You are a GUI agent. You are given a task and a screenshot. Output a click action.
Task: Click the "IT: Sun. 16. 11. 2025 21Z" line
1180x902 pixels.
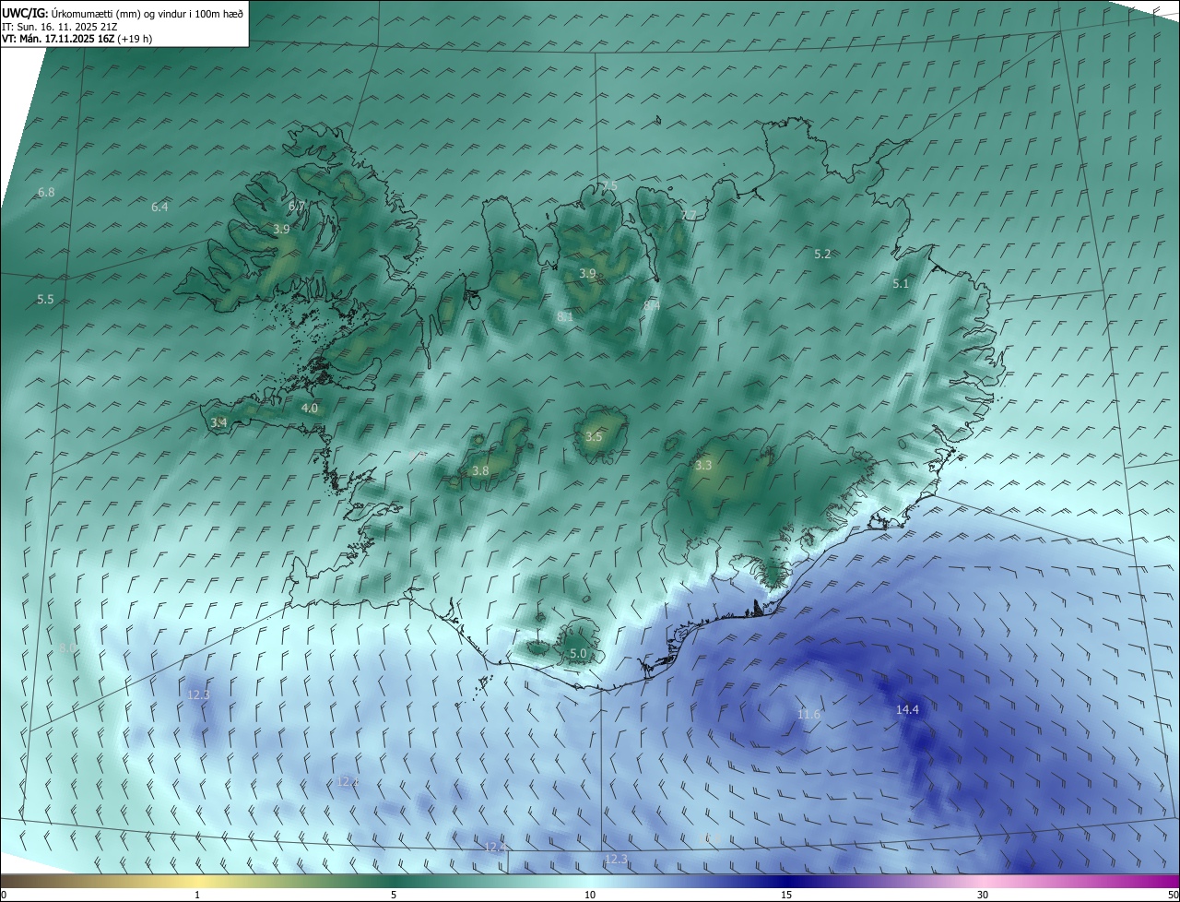tap(60, 27)
